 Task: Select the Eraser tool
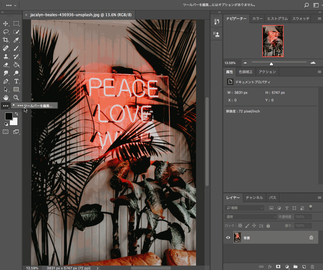pyautogui.click(x=6, y=65)
